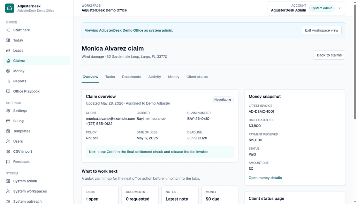Click the Billing credit card icon
The image size is (357, 204).
point(8,121)
